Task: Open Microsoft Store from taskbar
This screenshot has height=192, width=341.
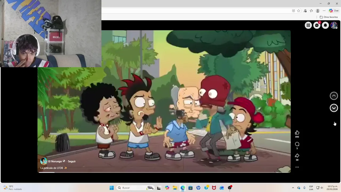Action: coord(190,188)
